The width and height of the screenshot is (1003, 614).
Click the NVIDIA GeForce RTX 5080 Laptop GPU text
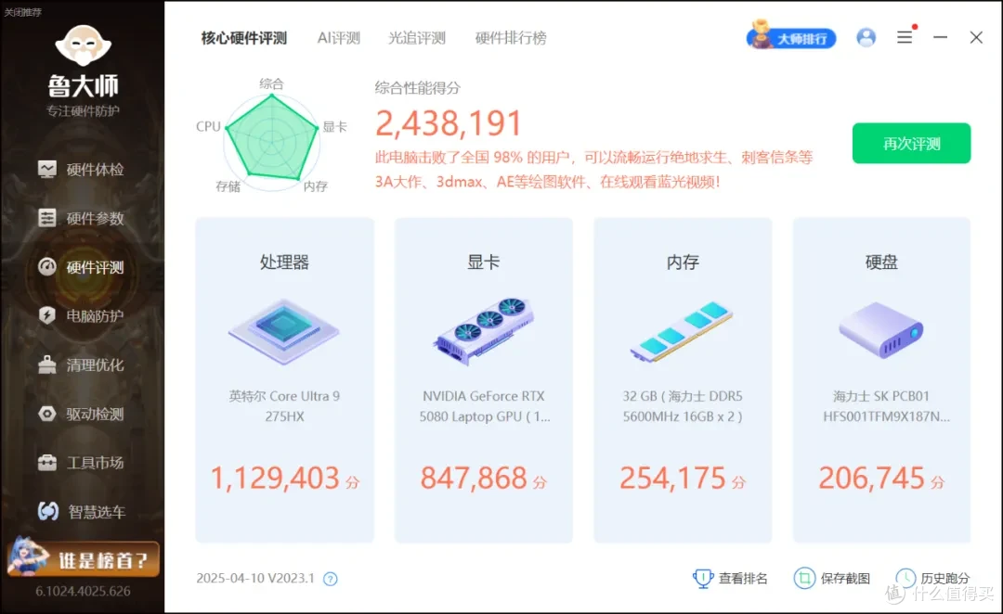(x=484, y=406)
